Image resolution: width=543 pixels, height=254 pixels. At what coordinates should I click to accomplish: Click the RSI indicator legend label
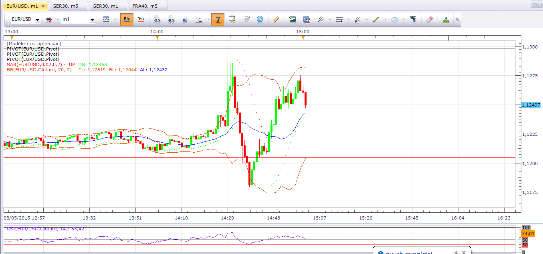(x=45, y=229)
